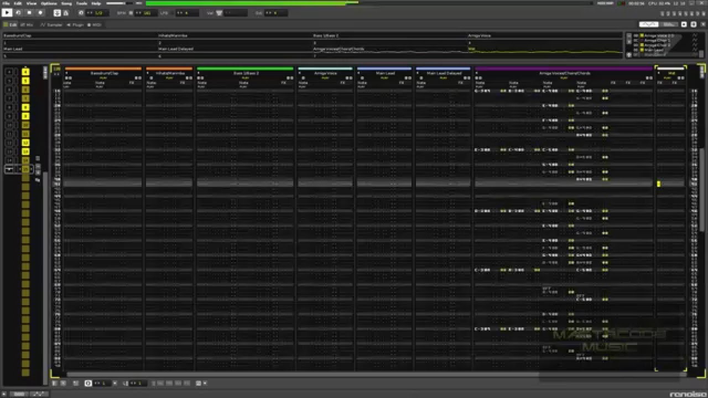The width and height of the screenshot is (708, 398).
Task: Click the green color bar of Bass track
Action: click(x=245, y=69)
